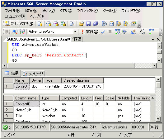Click the query editor scroll down arrow
Image resolution: width=164 pixels, height=139 pixels.
pos(159,60)
